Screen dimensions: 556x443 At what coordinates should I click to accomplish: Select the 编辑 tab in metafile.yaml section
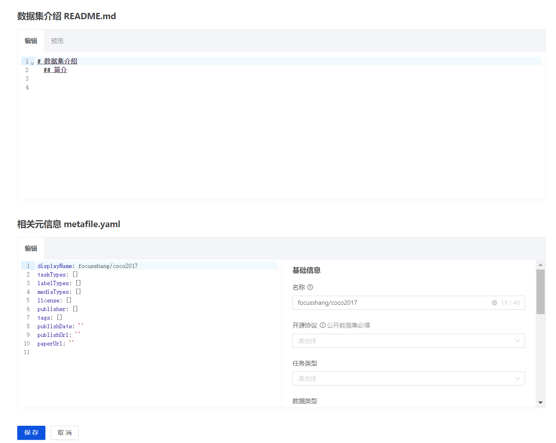click(31, 248)
